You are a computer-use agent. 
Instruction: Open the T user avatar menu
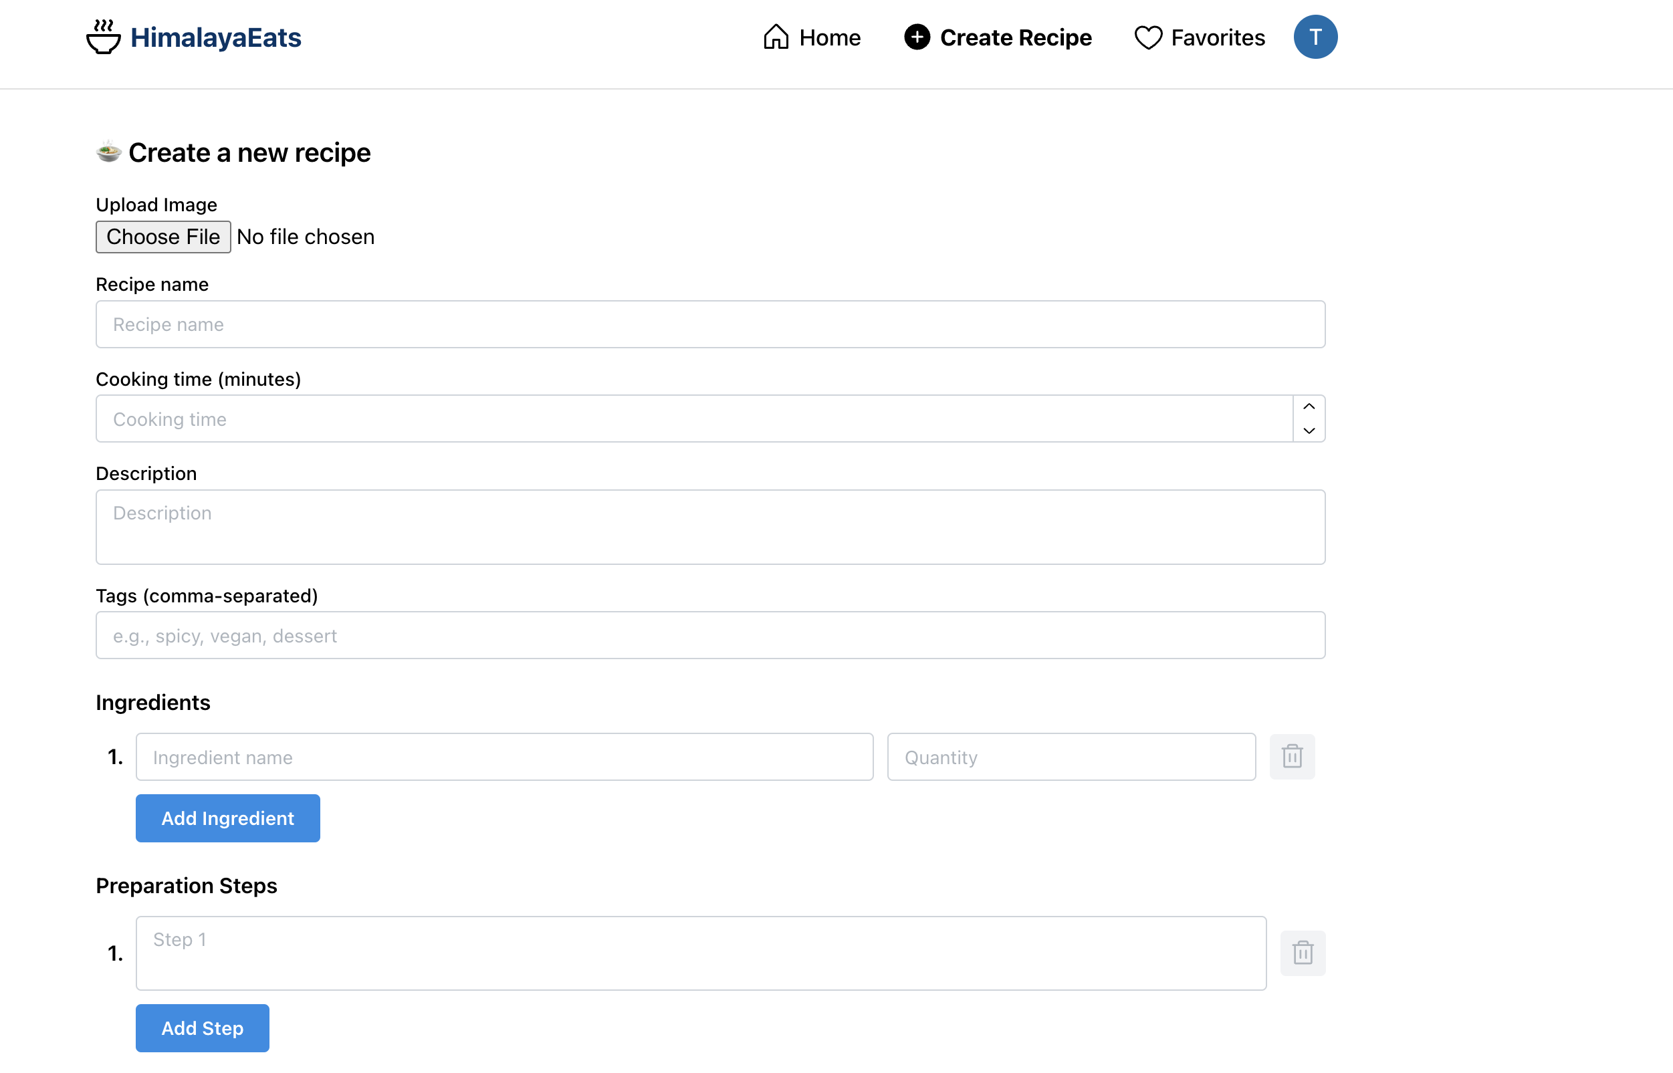1315,37
